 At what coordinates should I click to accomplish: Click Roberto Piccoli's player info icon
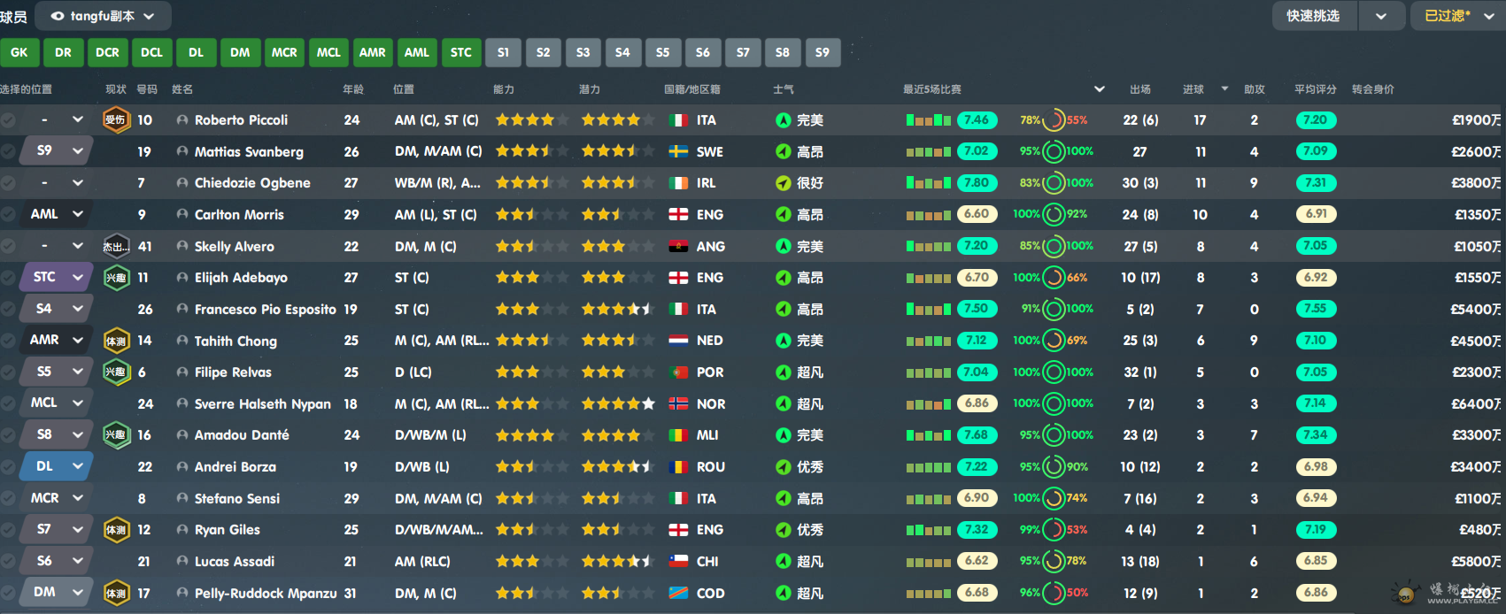pos(182,120)
